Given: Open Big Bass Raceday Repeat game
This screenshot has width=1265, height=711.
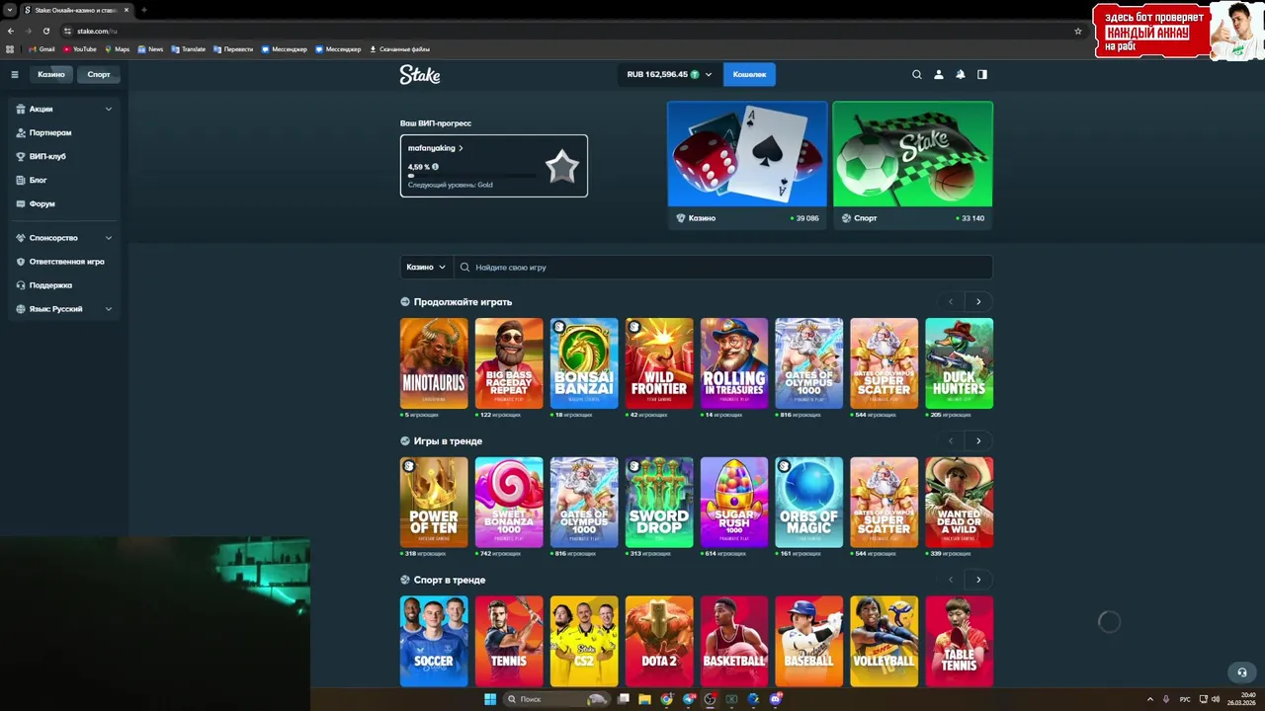Looking at the screenshot, I should click(509, 363).
